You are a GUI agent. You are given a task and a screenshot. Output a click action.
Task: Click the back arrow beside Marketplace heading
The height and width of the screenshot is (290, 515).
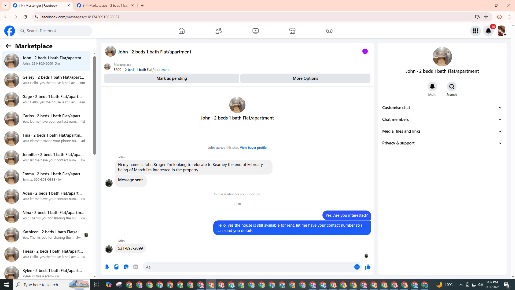[x=8, y=46]
